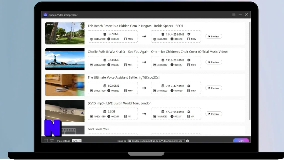The height and width of the screenshot is (160, 284).
Task: Click the size icon next to 1.3GB
Action: pos(105,112)
